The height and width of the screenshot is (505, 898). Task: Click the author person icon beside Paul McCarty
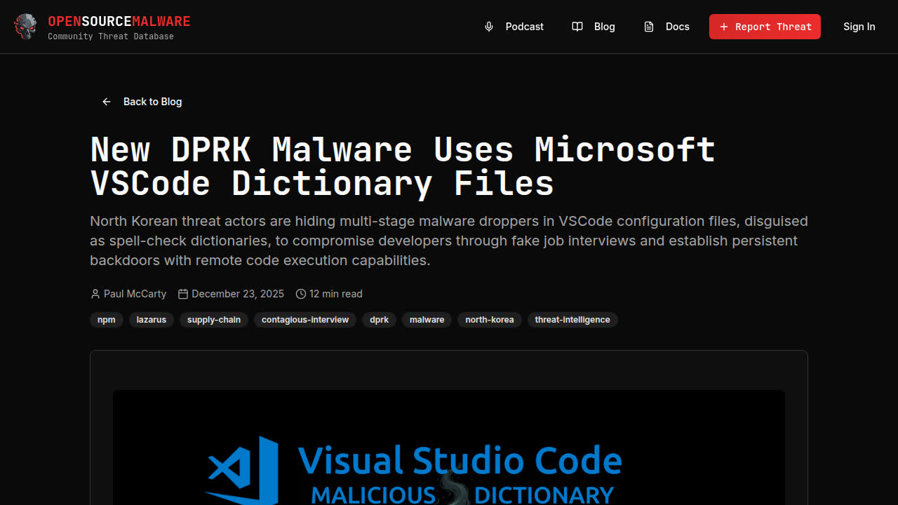pyautogui.click(x=95, y=294)
